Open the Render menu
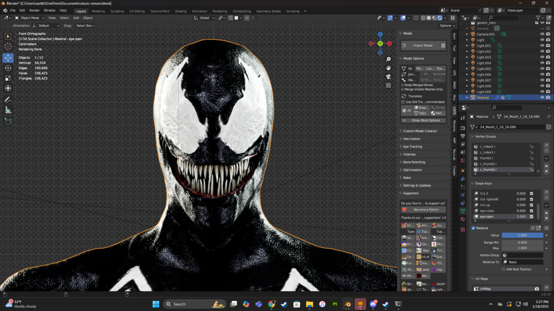Viewport: 554px width, 311px height. pyautogui.click(x=34, y=10)
